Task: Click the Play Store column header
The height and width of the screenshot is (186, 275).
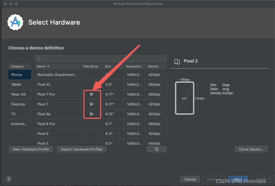Action: point(92,66)
